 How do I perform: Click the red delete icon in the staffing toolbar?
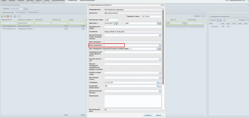8,16
